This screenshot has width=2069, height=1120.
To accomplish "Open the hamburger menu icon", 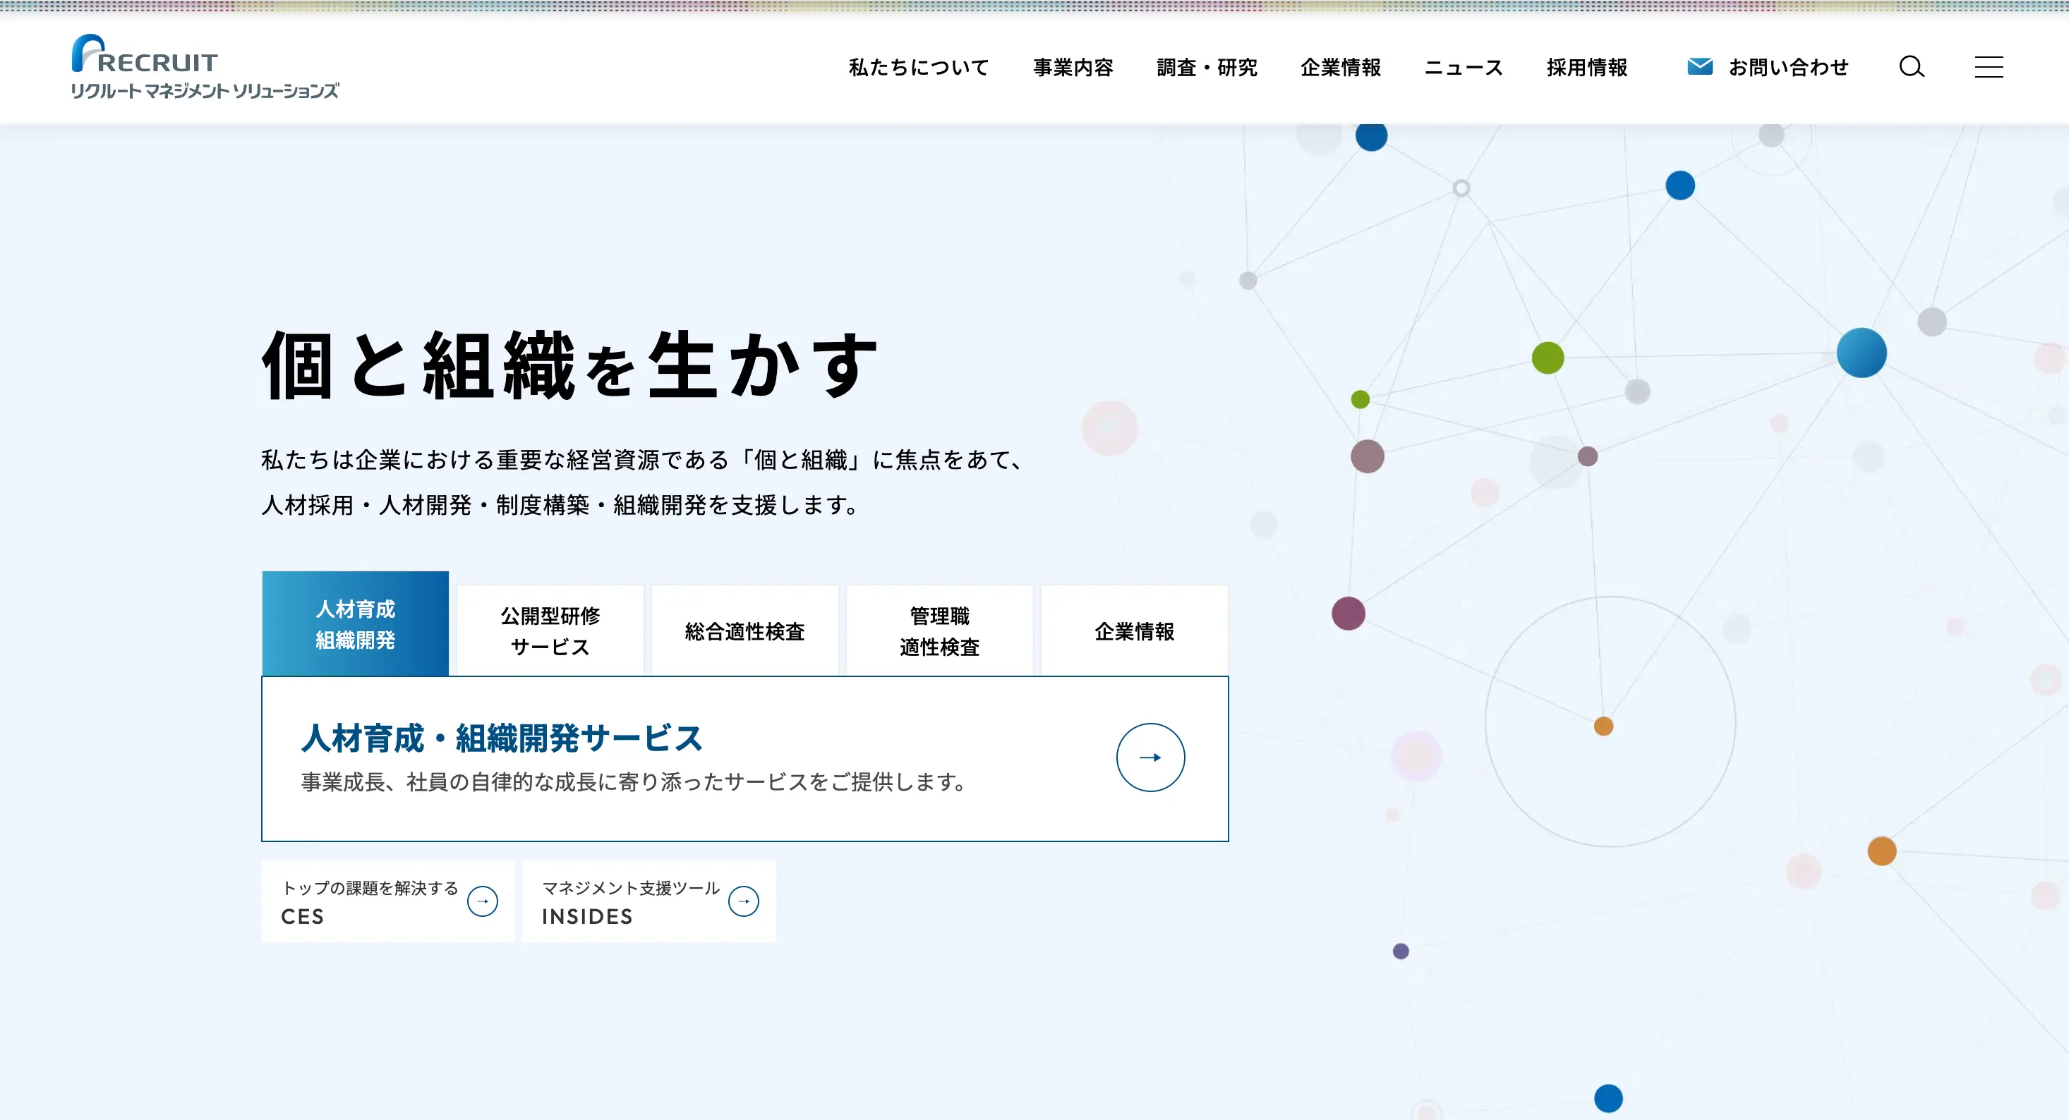I will pyautogui.click(x=1989, y=66).
